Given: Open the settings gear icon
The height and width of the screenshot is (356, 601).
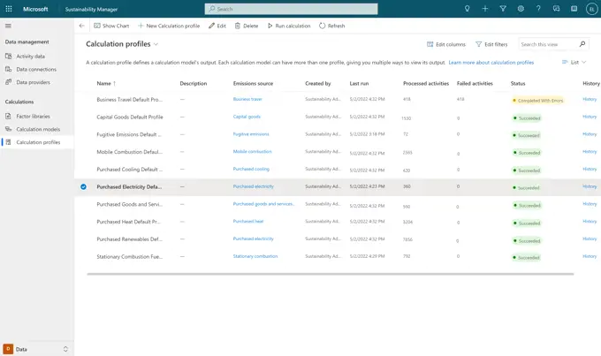Looking at the screenshot, I should click(x=521, y=9).
